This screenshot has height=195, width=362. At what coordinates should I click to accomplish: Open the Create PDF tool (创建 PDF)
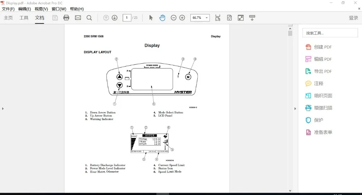click(x=319, y=47)
